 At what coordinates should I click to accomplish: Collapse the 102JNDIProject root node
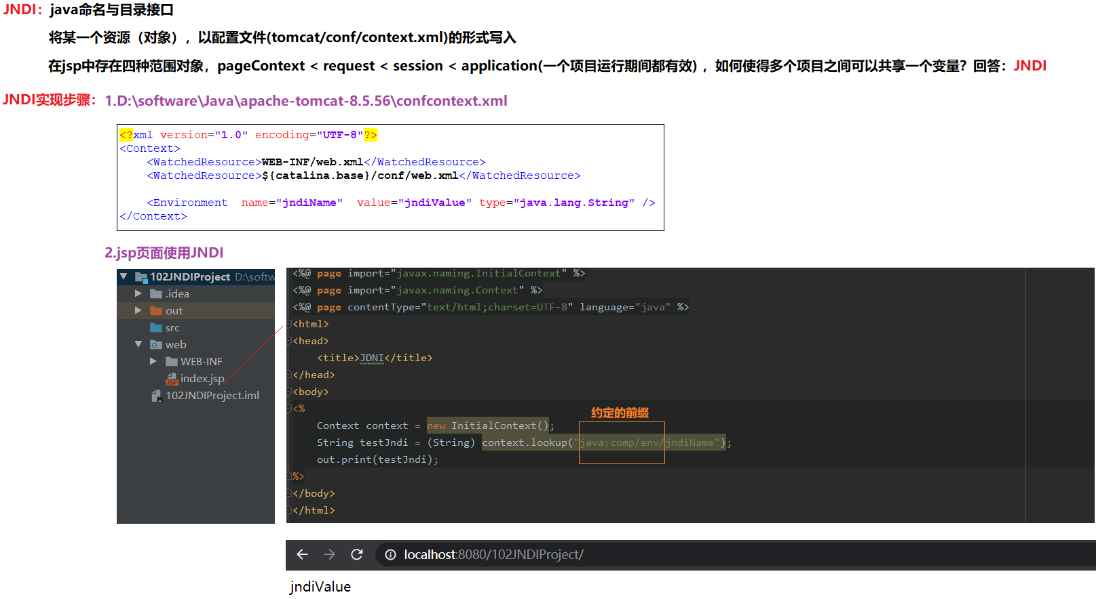(124, 277)
